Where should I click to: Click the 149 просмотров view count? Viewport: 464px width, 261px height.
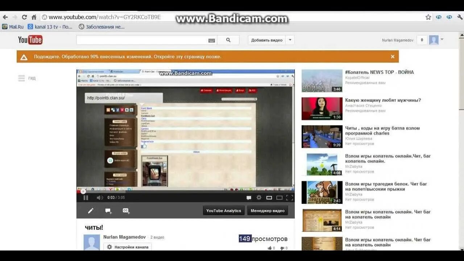tap(263, 239)
